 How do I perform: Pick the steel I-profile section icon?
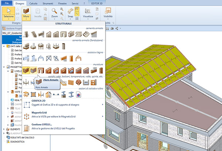click(x=71, y=95)
